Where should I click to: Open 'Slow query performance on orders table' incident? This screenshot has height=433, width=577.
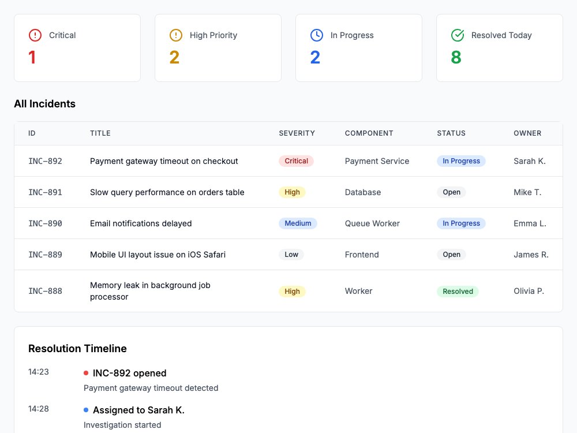point(167,192)
